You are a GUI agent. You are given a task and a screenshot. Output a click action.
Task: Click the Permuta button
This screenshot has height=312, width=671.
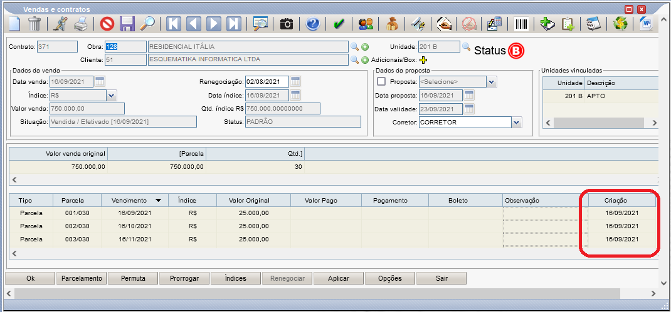[133, 278]
